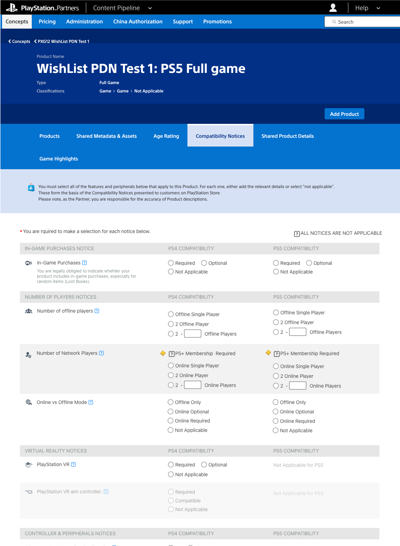Click PS4 offline players count field

193,334
